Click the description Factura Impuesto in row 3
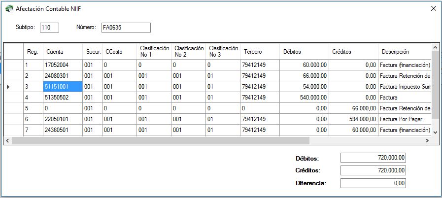Screen dimensions: 442x198 tap(405, 87)
